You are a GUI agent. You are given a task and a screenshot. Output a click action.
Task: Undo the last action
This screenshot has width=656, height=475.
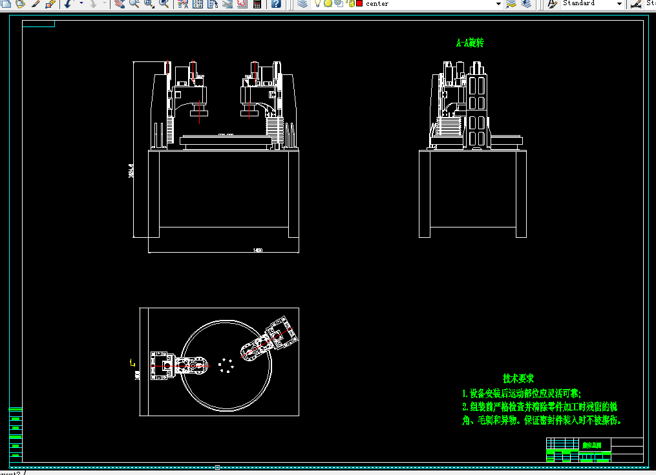(x=69, y=4)
